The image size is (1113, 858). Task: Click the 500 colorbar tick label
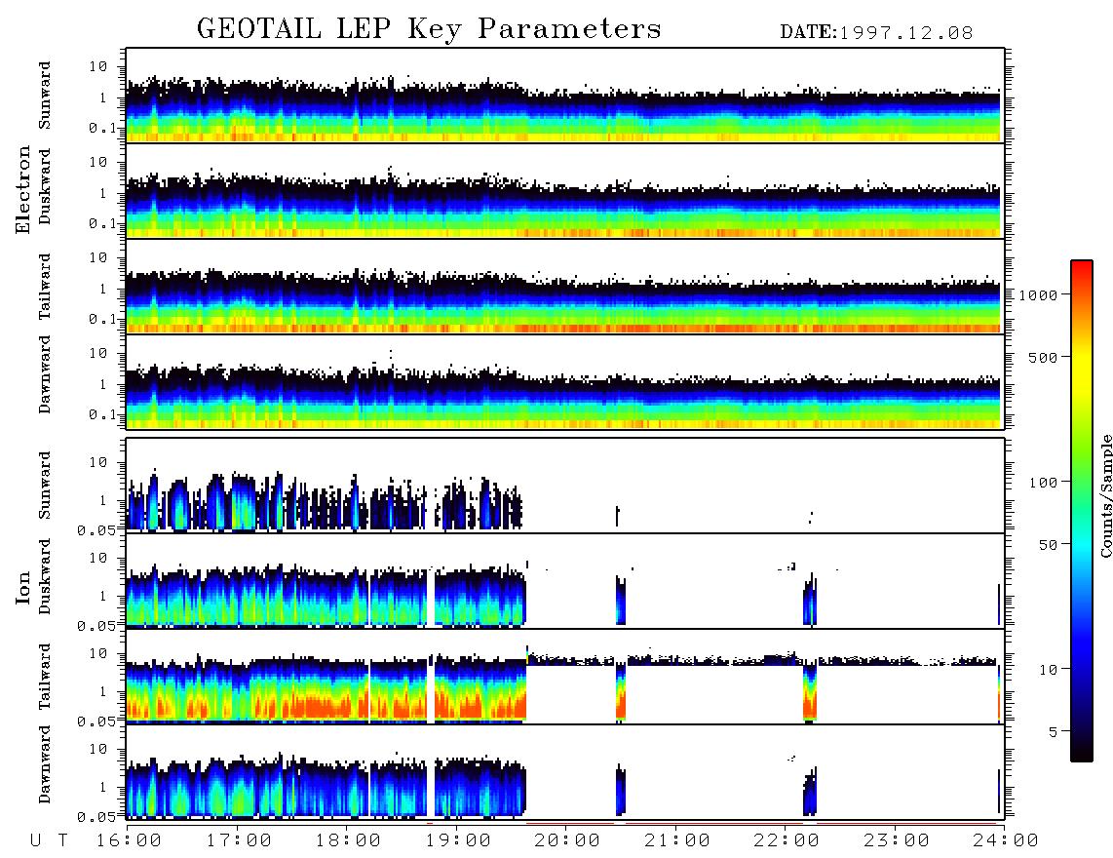1044,357
